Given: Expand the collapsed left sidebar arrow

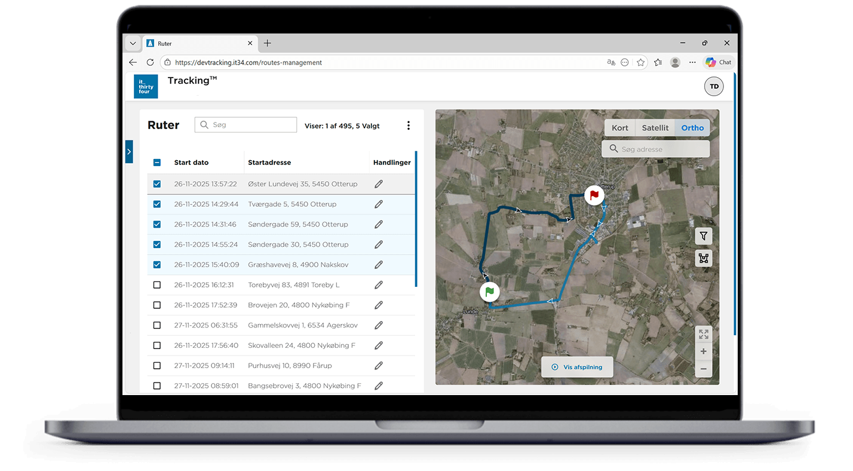Looking at the screenshot, I should [x=129, y=152].
